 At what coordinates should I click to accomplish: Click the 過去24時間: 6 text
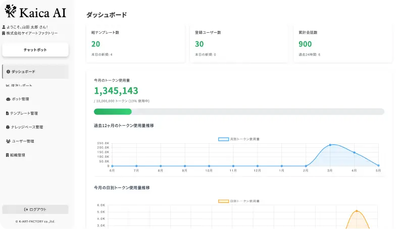[x=310, y=54]
